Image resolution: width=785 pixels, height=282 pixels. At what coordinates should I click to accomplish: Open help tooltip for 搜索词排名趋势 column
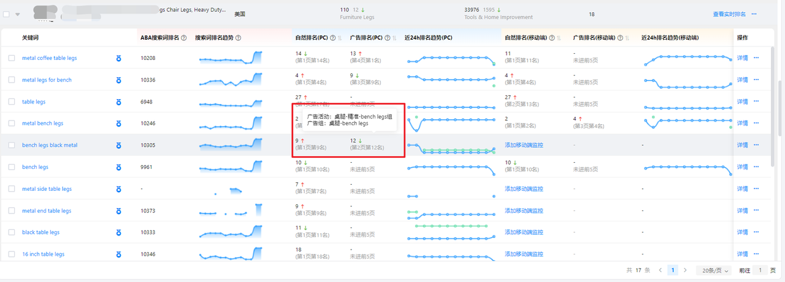click(238, 38)
